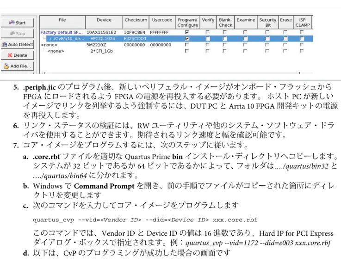341x262 pixels.
Task: Click the Program/Configure column header
Action: pyautogui.click(x=187, y=22)
